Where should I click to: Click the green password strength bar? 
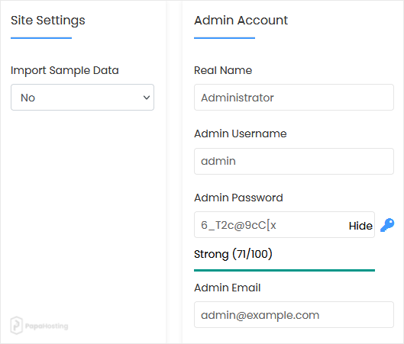pos(284,270)
